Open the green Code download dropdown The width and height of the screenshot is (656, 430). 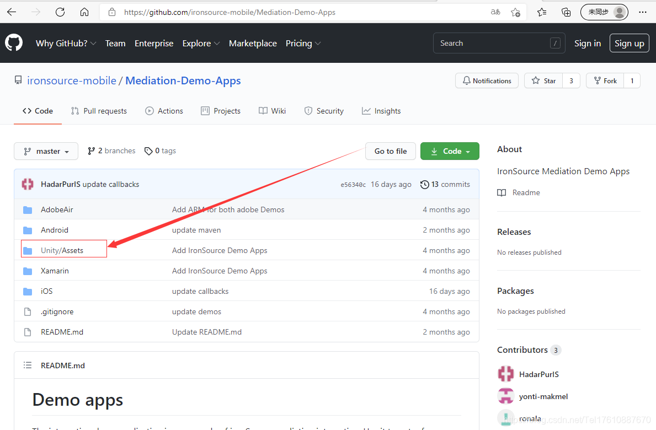point(450,151)
